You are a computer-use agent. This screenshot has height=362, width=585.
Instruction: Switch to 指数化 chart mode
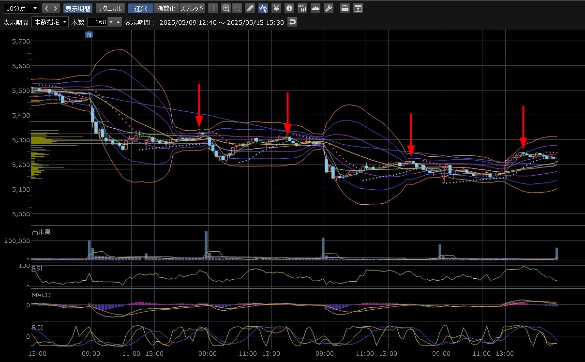coord(166,8)
